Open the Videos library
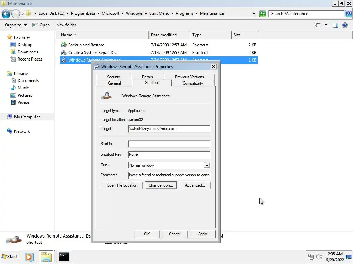353x264 pixels. point(23,102)
